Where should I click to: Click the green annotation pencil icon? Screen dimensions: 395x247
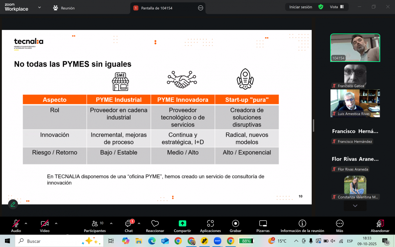(13, 204)
